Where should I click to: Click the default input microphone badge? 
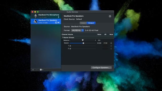point(58,17)
